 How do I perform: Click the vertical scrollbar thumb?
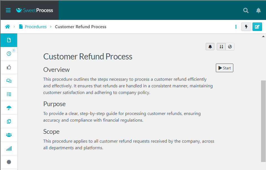(263, 121)
